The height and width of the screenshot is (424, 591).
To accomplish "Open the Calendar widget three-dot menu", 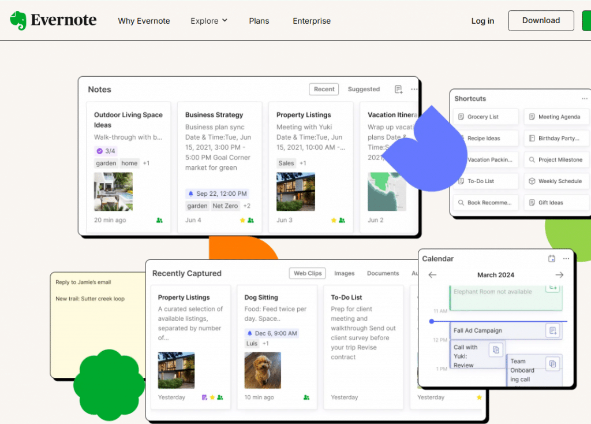I will (566, 258).
